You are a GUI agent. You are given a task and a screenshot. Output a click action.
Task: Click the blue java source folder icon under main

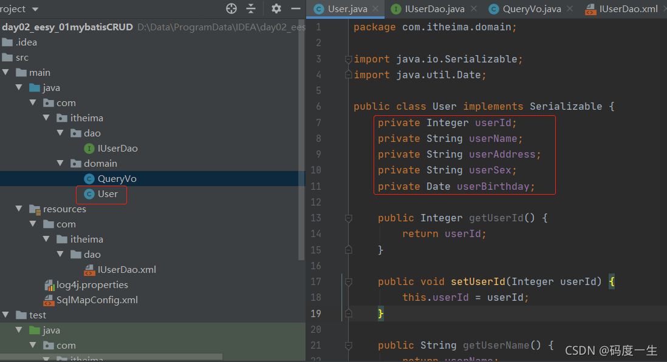tap(35, 87)
